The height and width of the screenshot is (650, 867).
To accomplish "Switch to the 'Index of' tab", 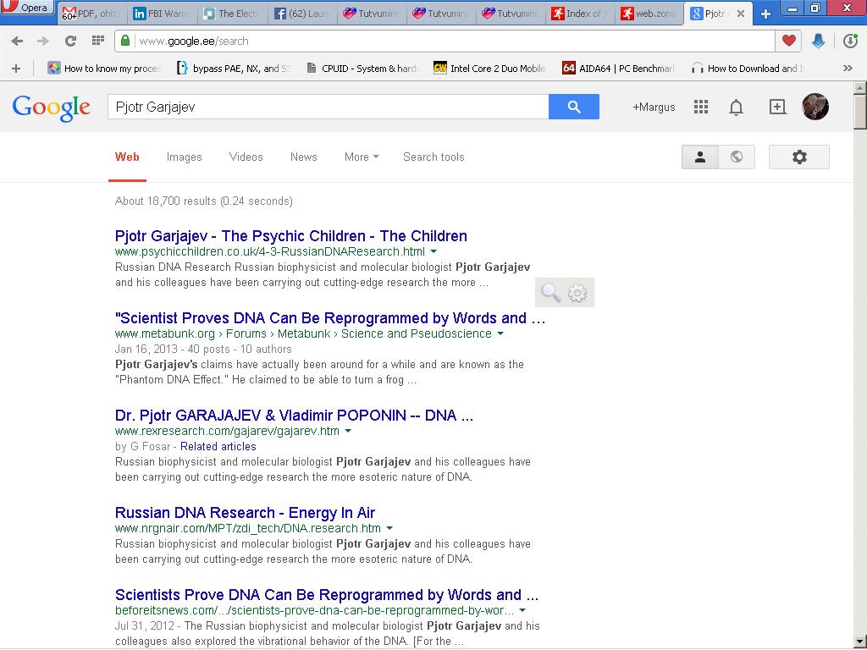I will click(579, 14).
